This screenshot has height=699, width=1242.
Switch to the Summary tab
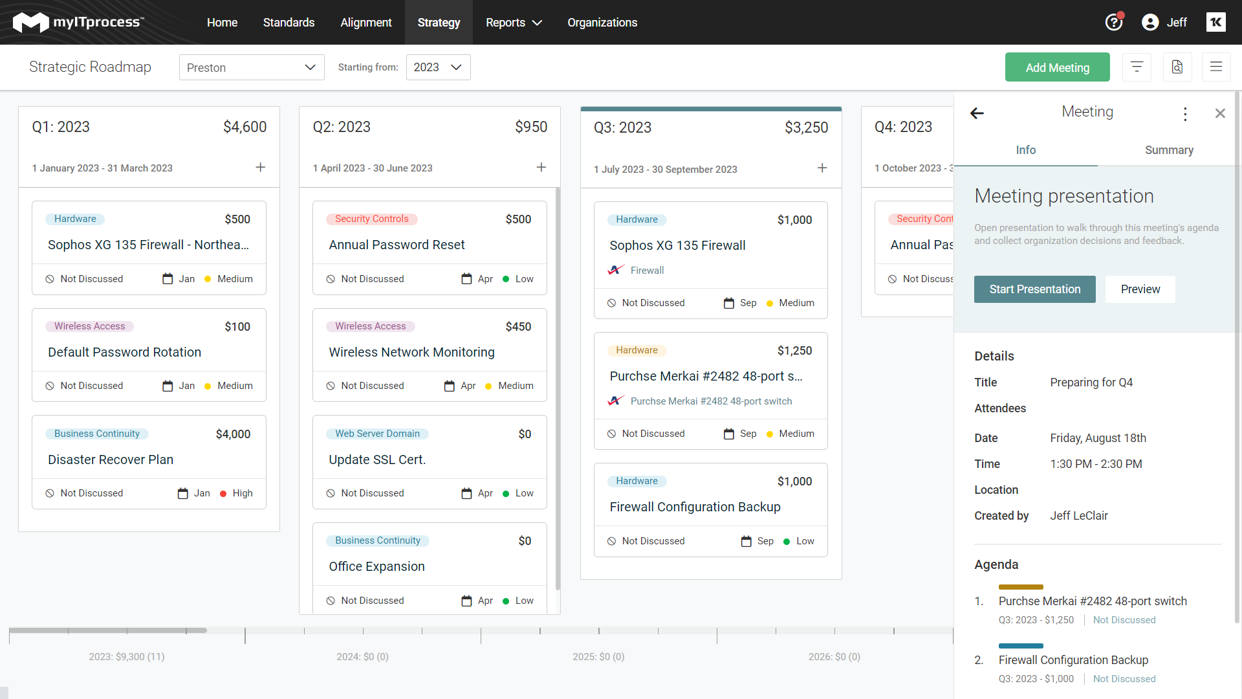coord(1169,150)
